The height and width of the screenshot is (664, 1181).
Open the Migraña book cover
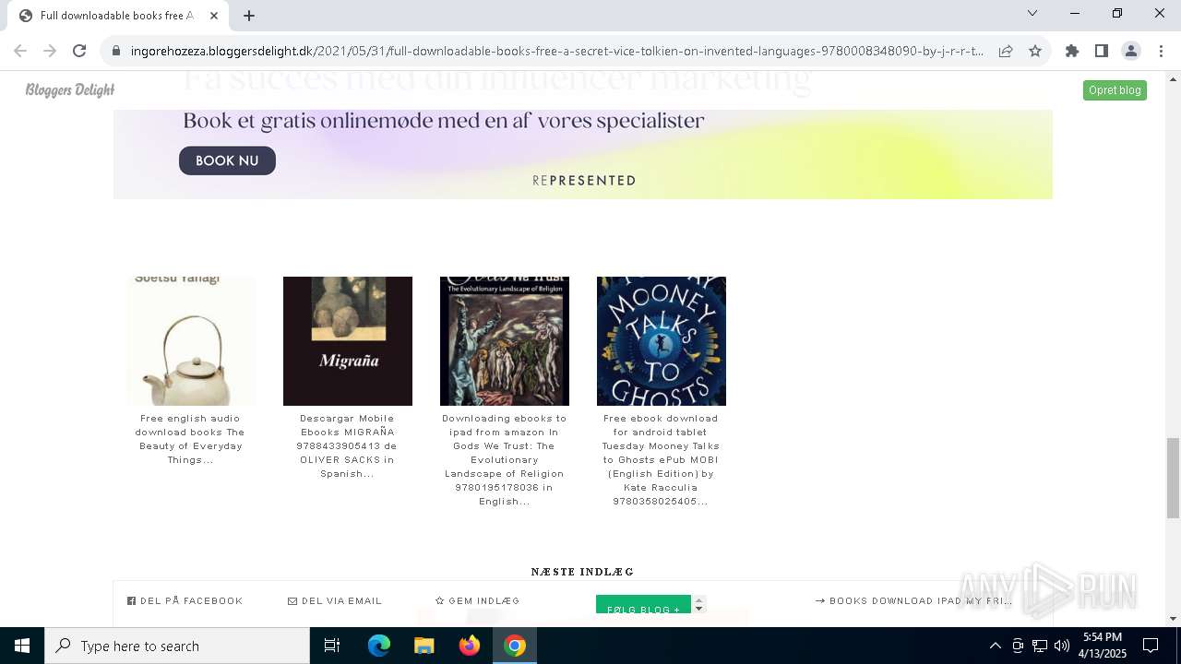pos(348,341)
